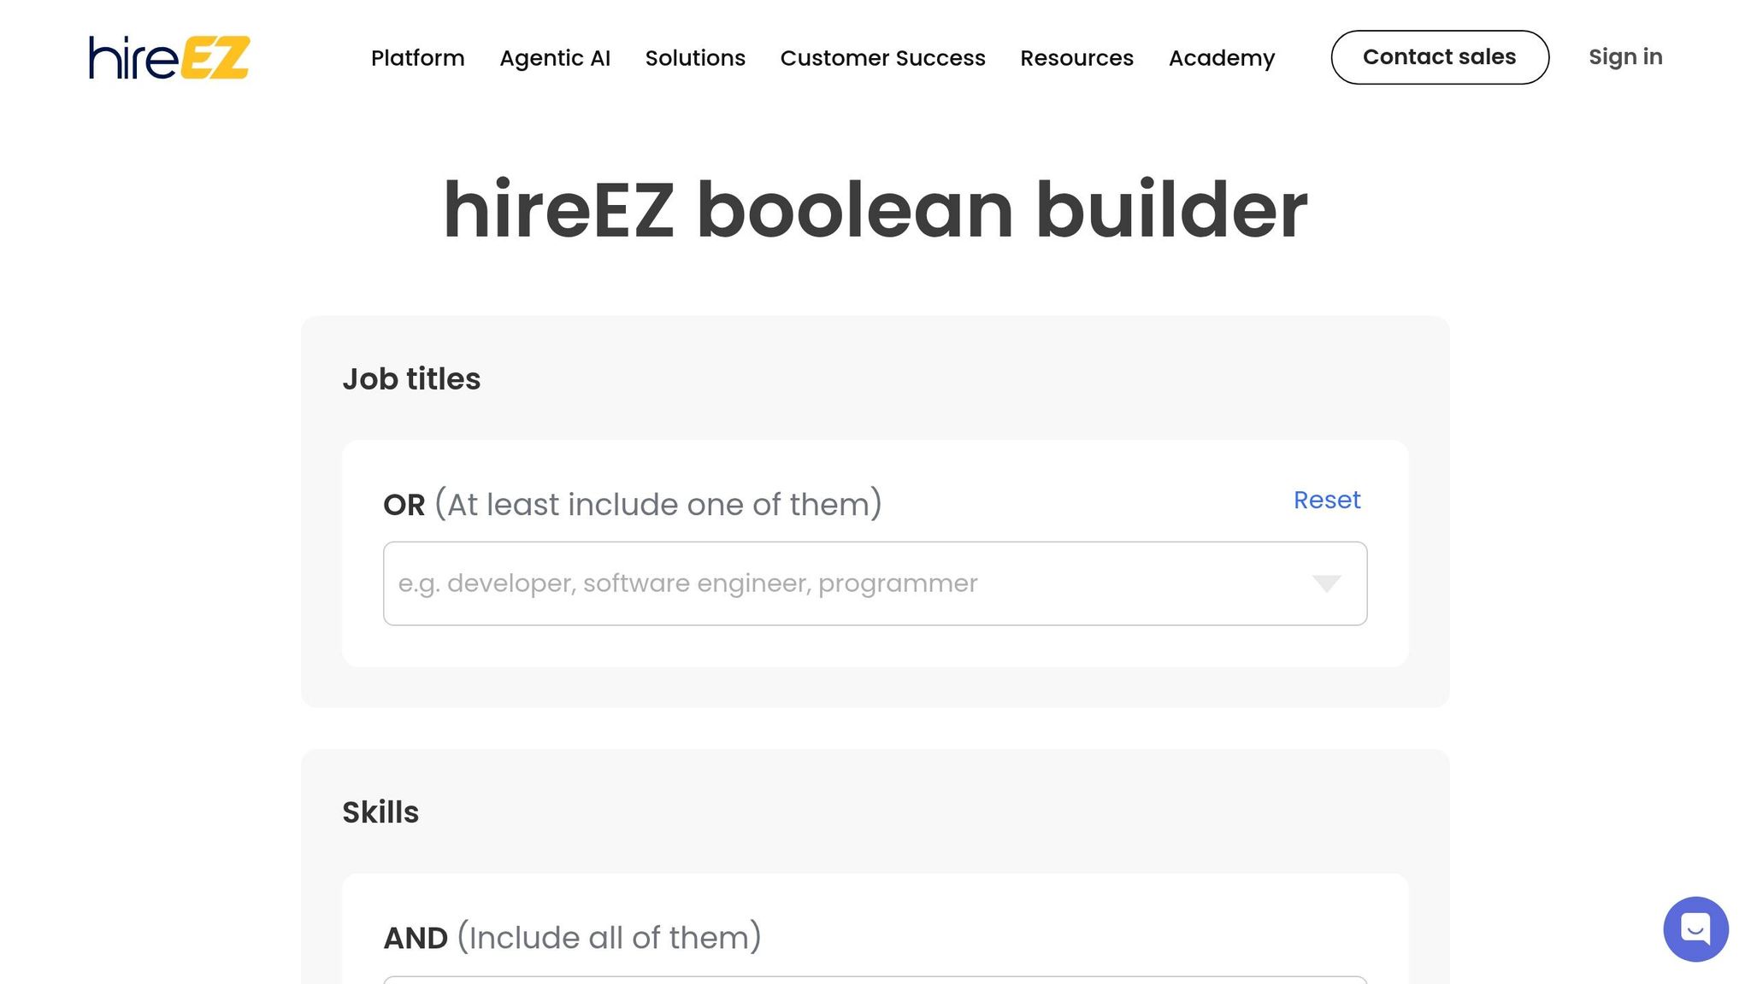Screen dimensions: 1751x984
Task: Click the hireEZ logo
Action: click(x=167, y=57)
